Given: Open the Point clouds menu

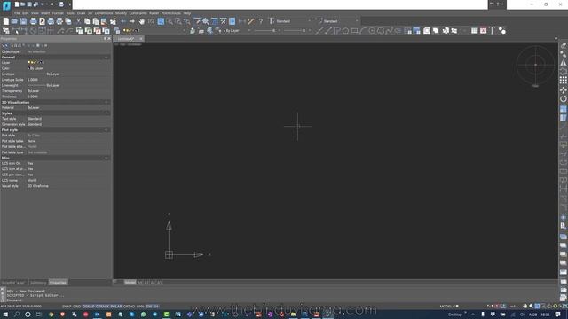Looking at the screenshot, I should click(x=171, y=13).
